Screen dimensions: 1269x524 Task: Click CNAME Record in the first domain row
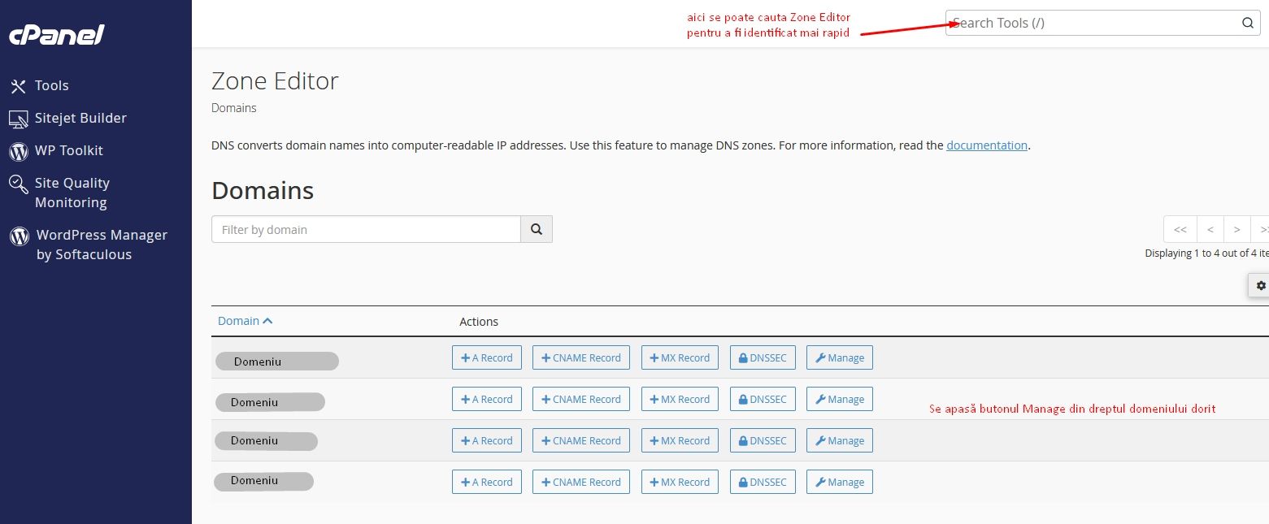click(x=581, y=357)
